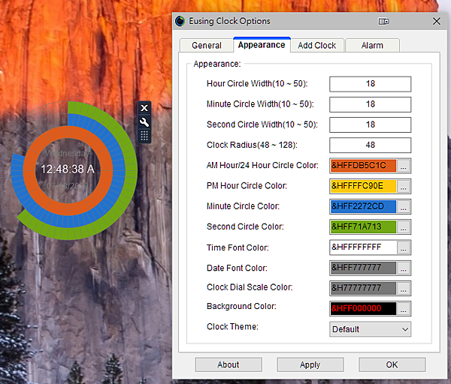This screenshot has width=451, height=384.
Task: Close the Eusing Clock Options window
Action: click(x=436, y=21)
